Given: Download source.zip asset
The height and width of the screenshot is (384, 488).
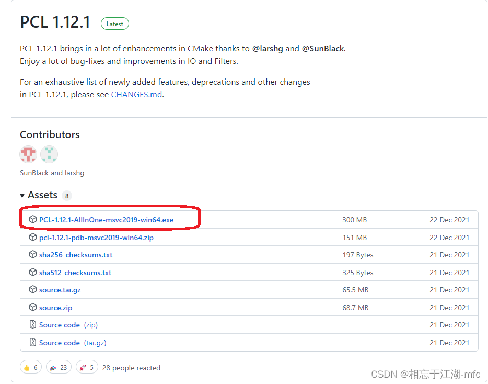Looking at the screenshot, I should pos(56,308).
